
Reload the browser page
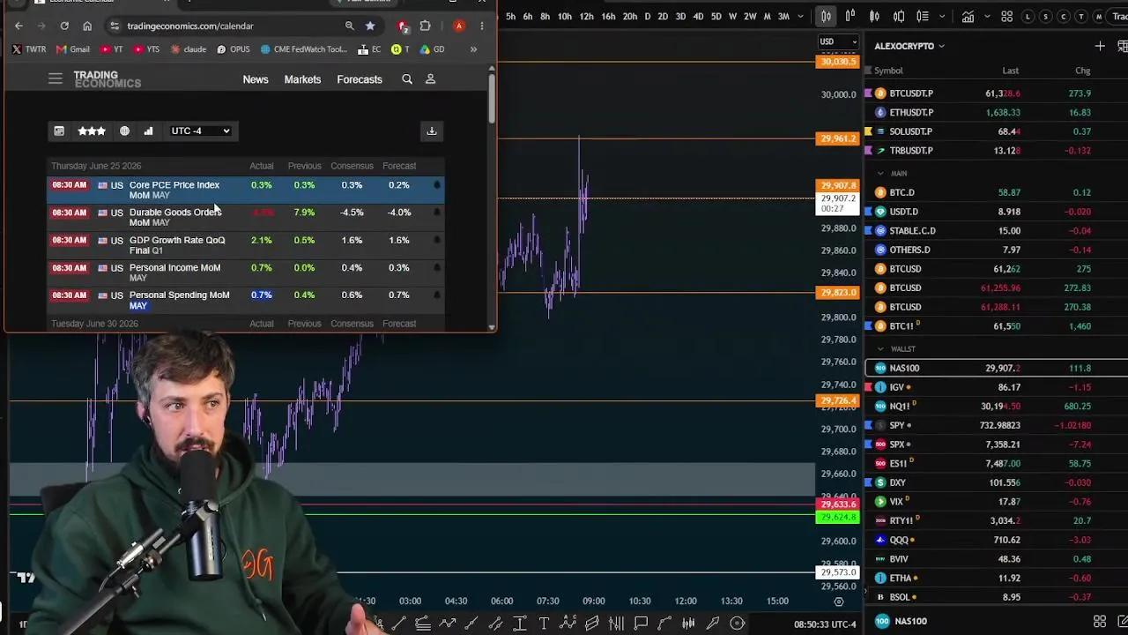[x=64, y=26]
